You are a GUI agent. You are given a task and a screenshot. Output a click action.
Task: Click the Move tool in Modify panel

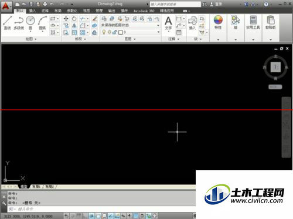click(66, 19)
